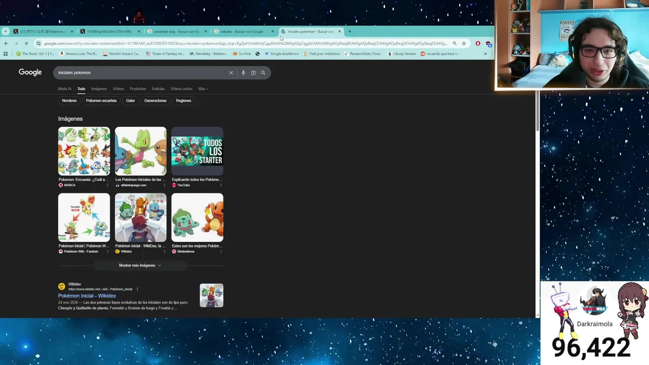Open the apps grid in bookmarks bar
This screenshot has height=365, width=649.
point(5,54)
